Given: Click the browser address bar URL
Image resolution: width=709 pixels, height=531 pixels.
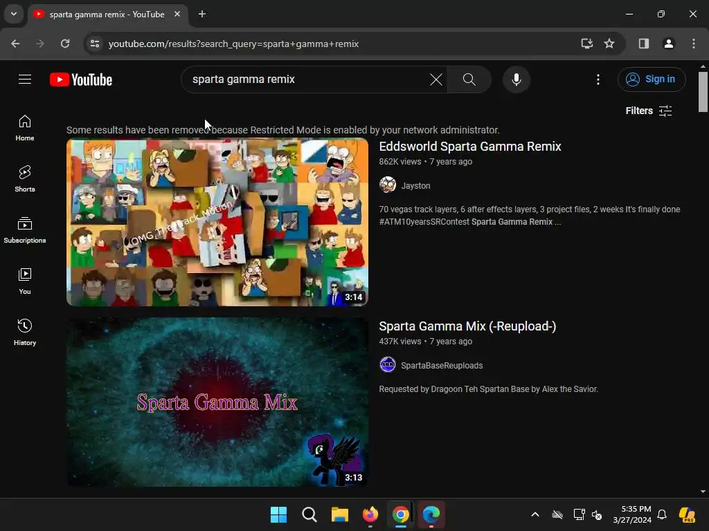Looking at the screenshot, I should [233, 44].
